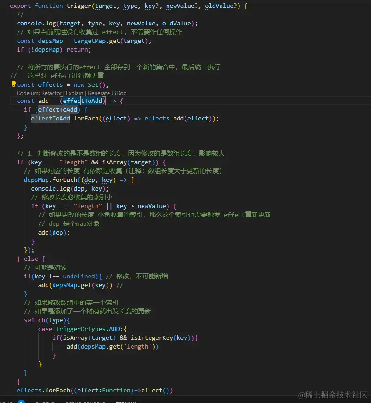Click the "length" string beside isArray(target)
Screen dimensions: 371x403
(73, 162)
